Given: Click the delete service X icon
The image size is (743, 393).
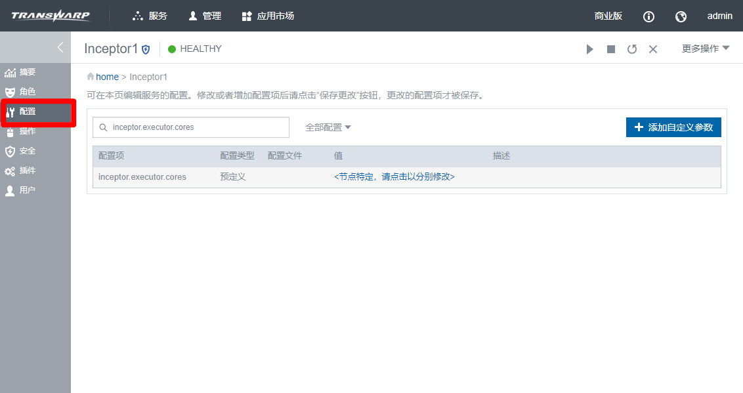Looking at the screenshot, I should click(x=653, y=49).
